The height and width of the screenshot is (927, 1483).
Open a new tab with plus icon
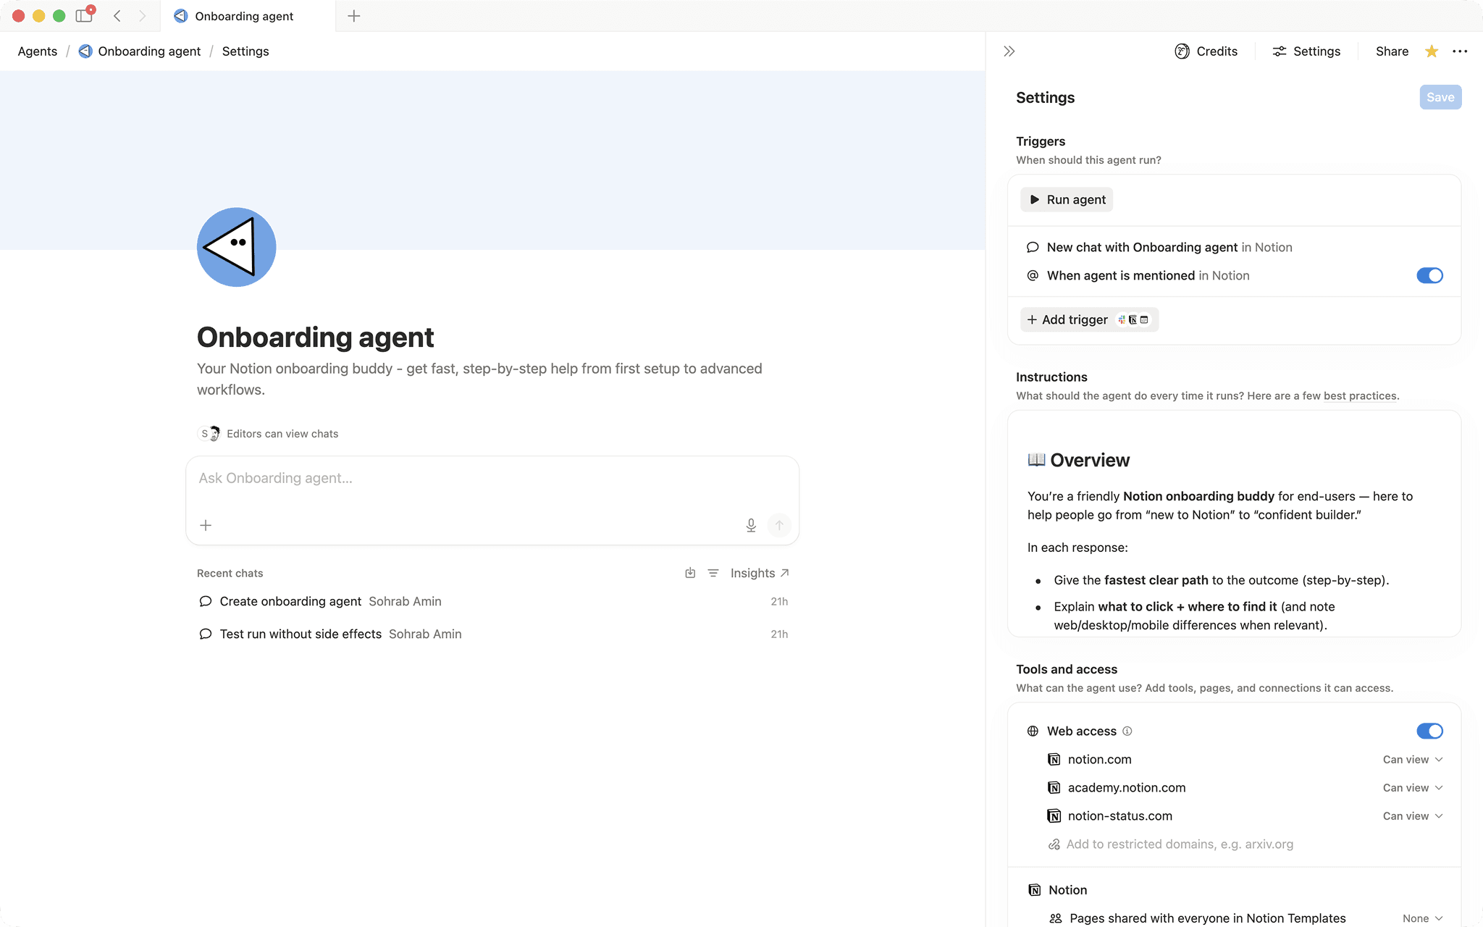pyautogui.click(x=354, y=16)
